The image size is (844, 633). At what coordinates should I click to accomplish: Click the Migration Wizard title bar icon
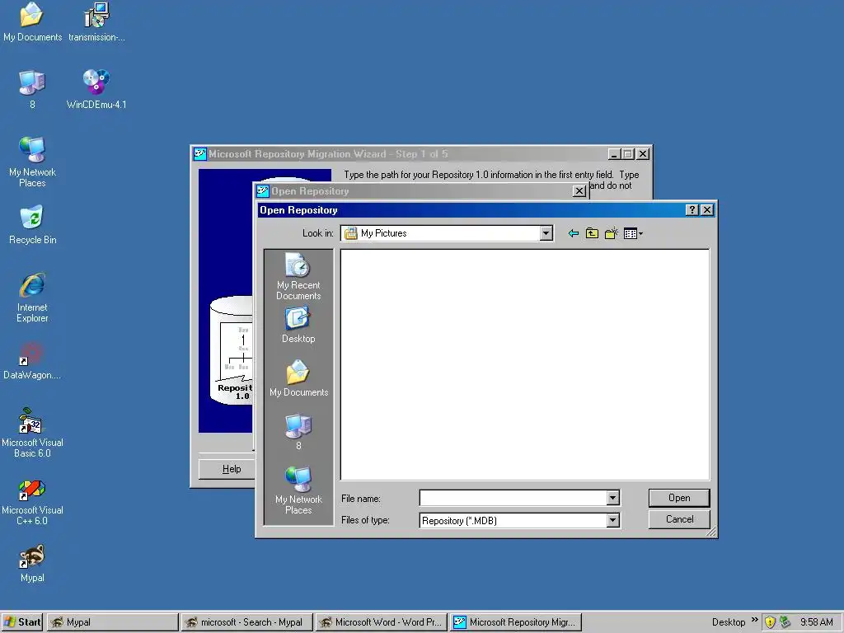click(200, 154)
